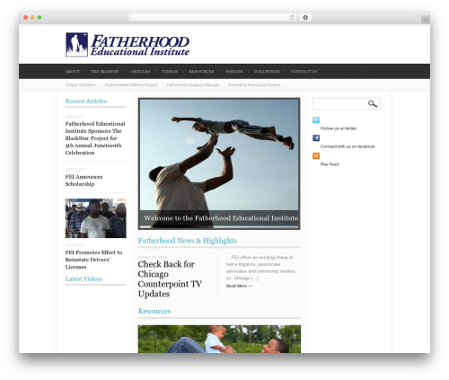Screen dimensions: 449x380
Task: Open the Resources menu item
Action: click(201, 72)
